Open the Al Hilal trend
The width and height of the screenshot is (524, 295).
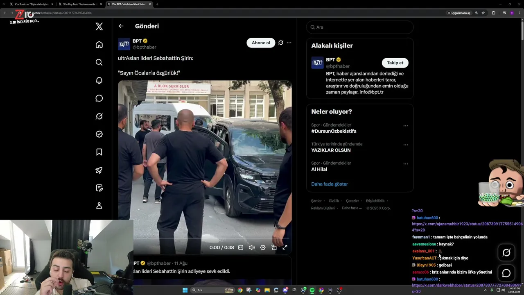(319, 169)
